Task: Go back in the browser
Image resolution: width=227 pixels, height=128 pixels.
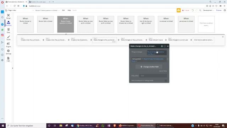Action: 7,6
